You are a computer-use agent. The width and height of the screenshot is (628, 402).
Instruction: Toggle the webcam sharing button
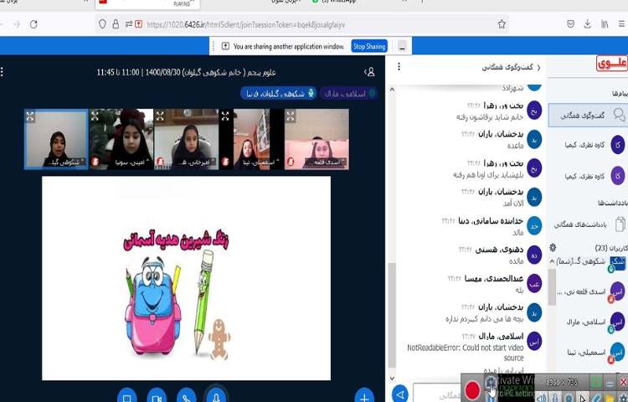point(157,395)
